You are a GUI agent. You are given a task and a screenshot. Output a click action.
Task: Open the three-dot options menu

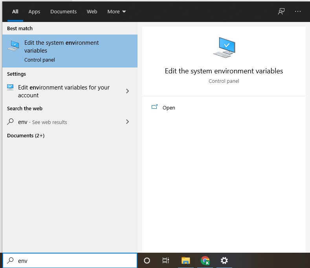pyautogui.click(x=298, y=11)
